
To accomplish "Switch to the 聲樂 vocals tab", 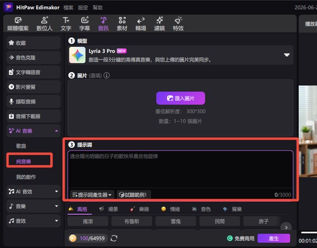I will pyautogui.click(x=232, y=209).
